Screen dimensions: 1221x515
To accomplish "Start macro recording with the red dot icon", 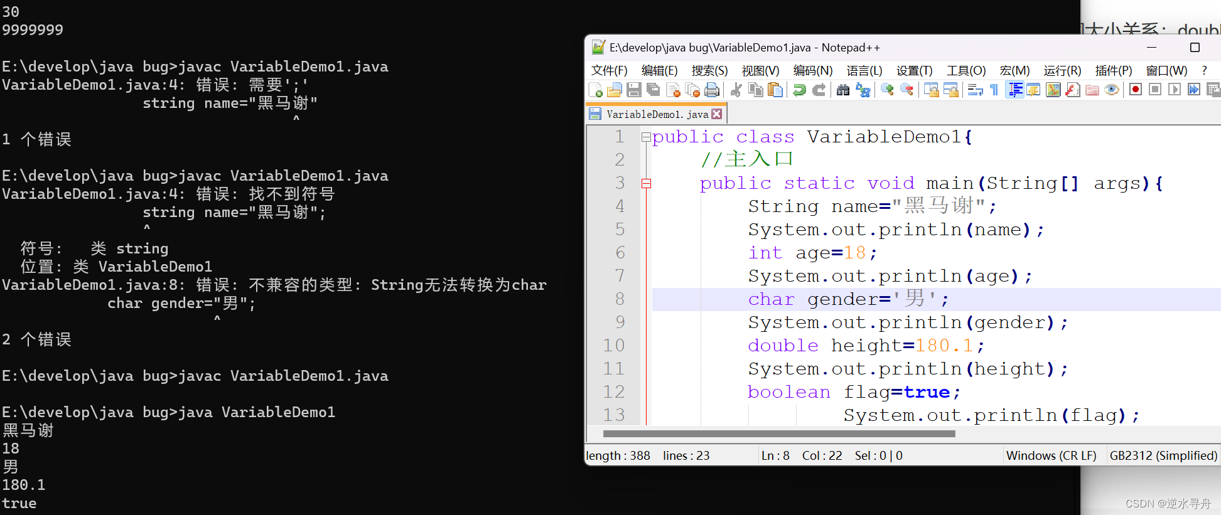I will pos(1136,90).
